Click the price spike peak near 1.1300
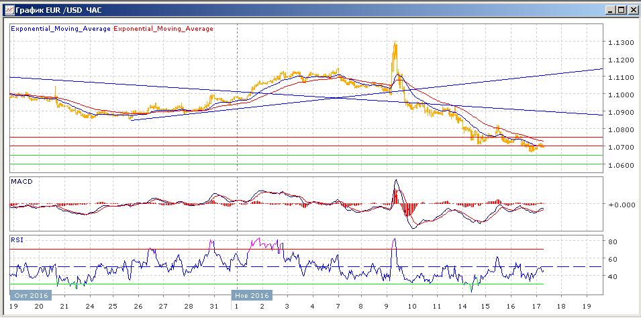 (395, 44)
